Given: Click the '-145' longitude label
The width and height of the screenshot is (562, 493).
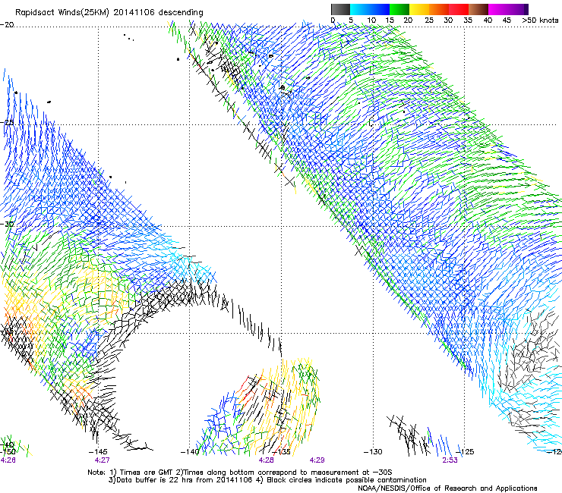Looking at the screenshot, I should coord(97,451).
